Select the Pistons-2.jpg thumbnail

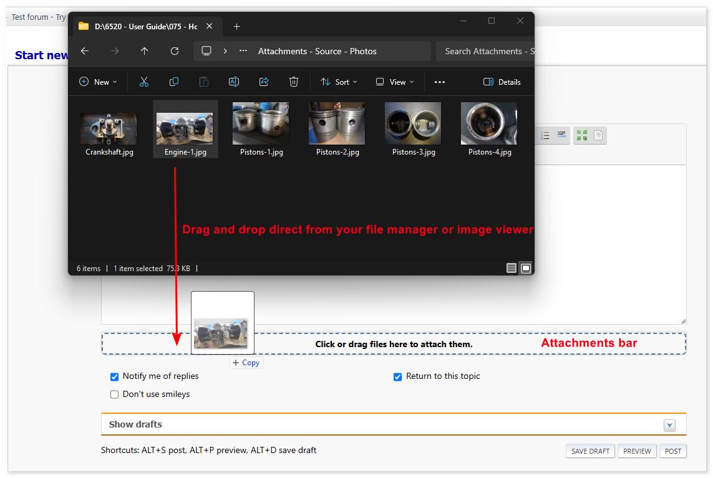pos(337,123)
